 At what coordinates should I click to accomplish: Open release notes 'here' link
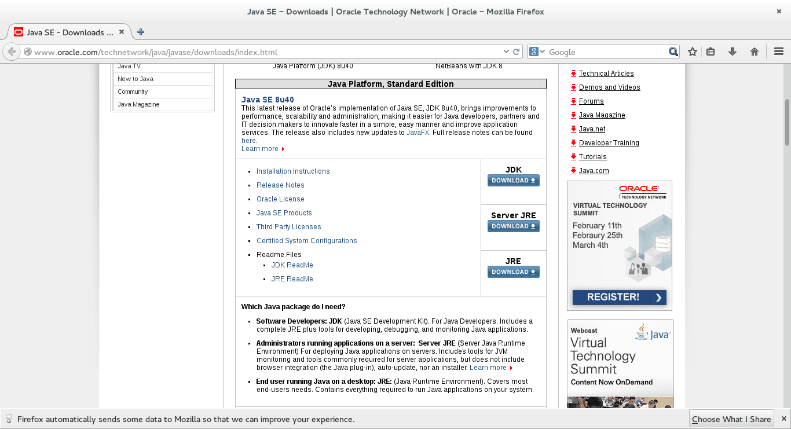point(248,141)
